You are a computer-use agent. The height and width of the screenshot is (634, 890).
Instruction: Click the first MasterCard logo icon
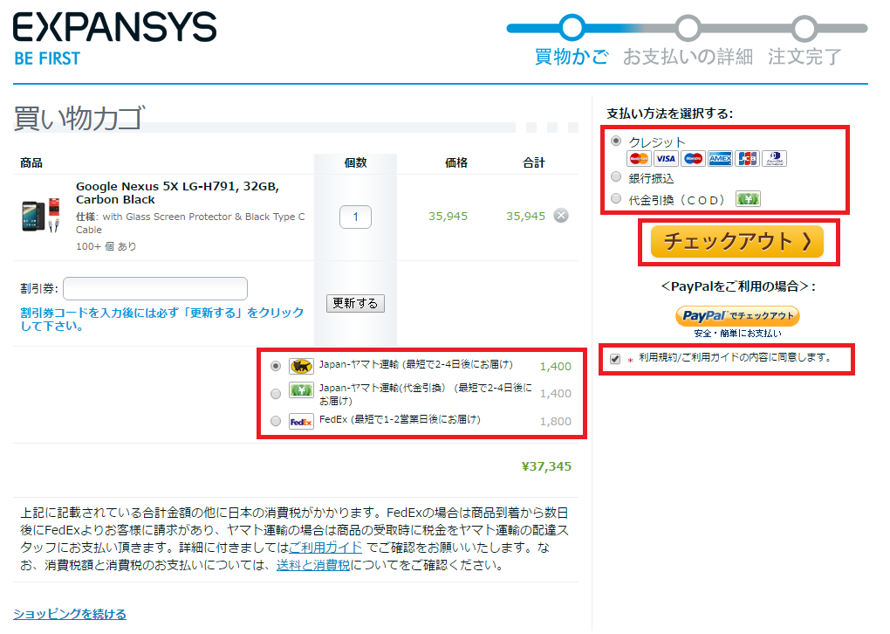tap(639, 159)
